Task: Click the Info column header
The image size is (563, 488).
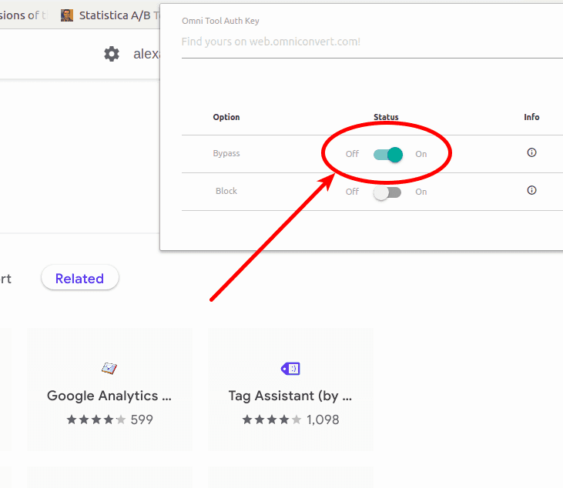Action: 531,117
